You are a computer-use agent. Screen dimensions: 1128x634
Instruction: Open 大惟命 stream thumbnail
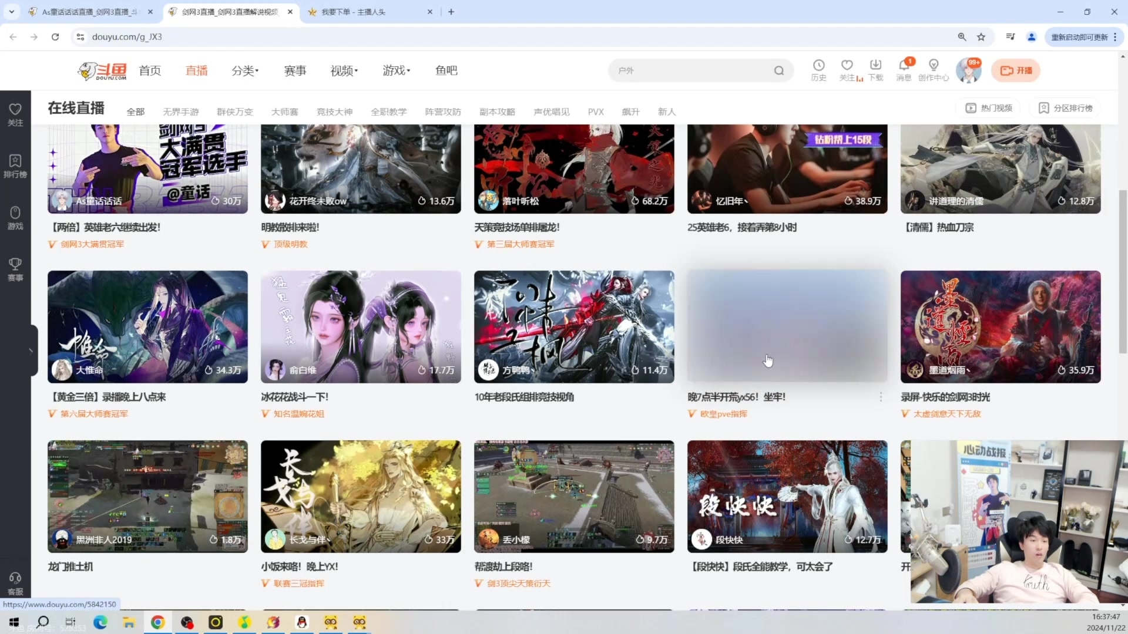pyautogui.click(x=147, y=327)
